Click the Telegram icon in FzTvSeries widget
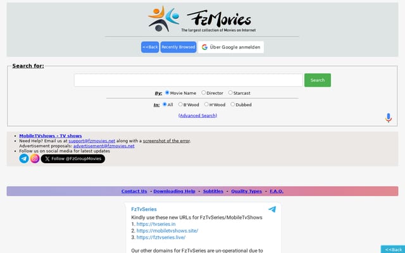The width and height of the screenshot is (405, 253). (x=272, y=209)
